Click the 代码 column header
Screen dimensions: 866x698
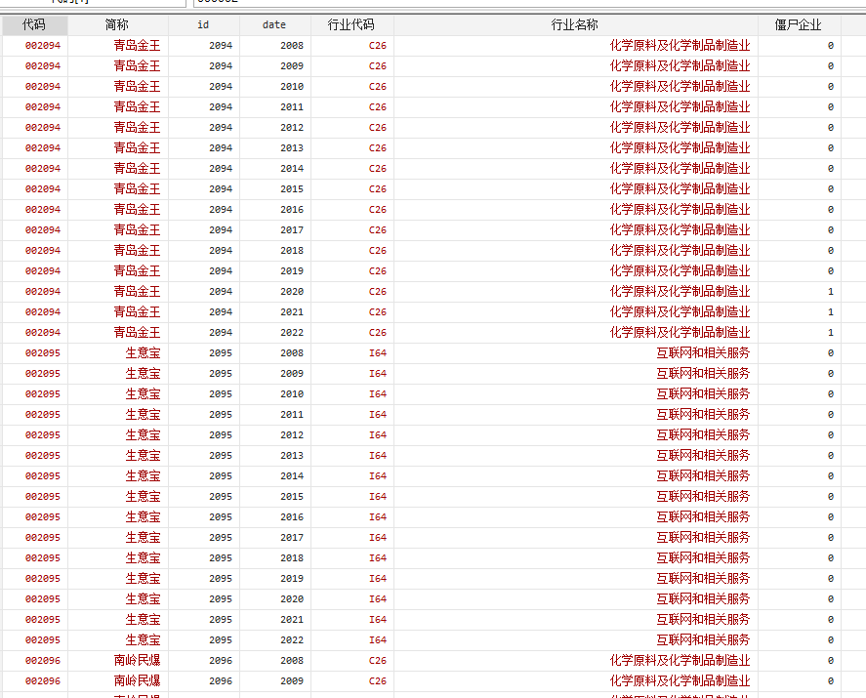(34, 25)
